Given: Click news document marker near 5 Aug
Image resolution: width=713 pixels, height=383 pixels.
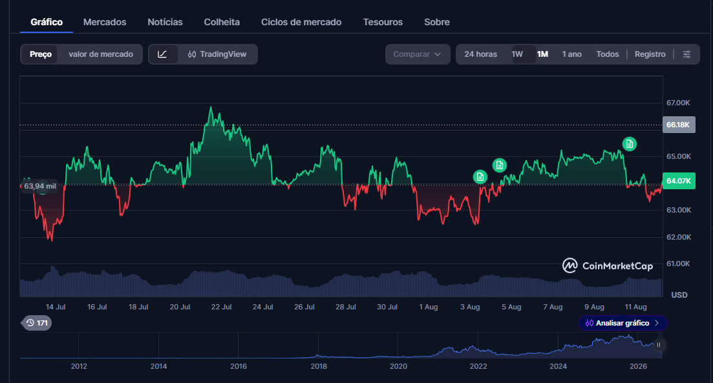Looking at the screenshot, I should click(499, 165).
